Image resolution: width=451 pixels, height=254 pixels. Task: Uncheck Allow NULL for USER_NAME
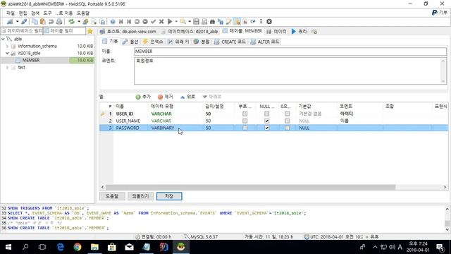point(267,121)
